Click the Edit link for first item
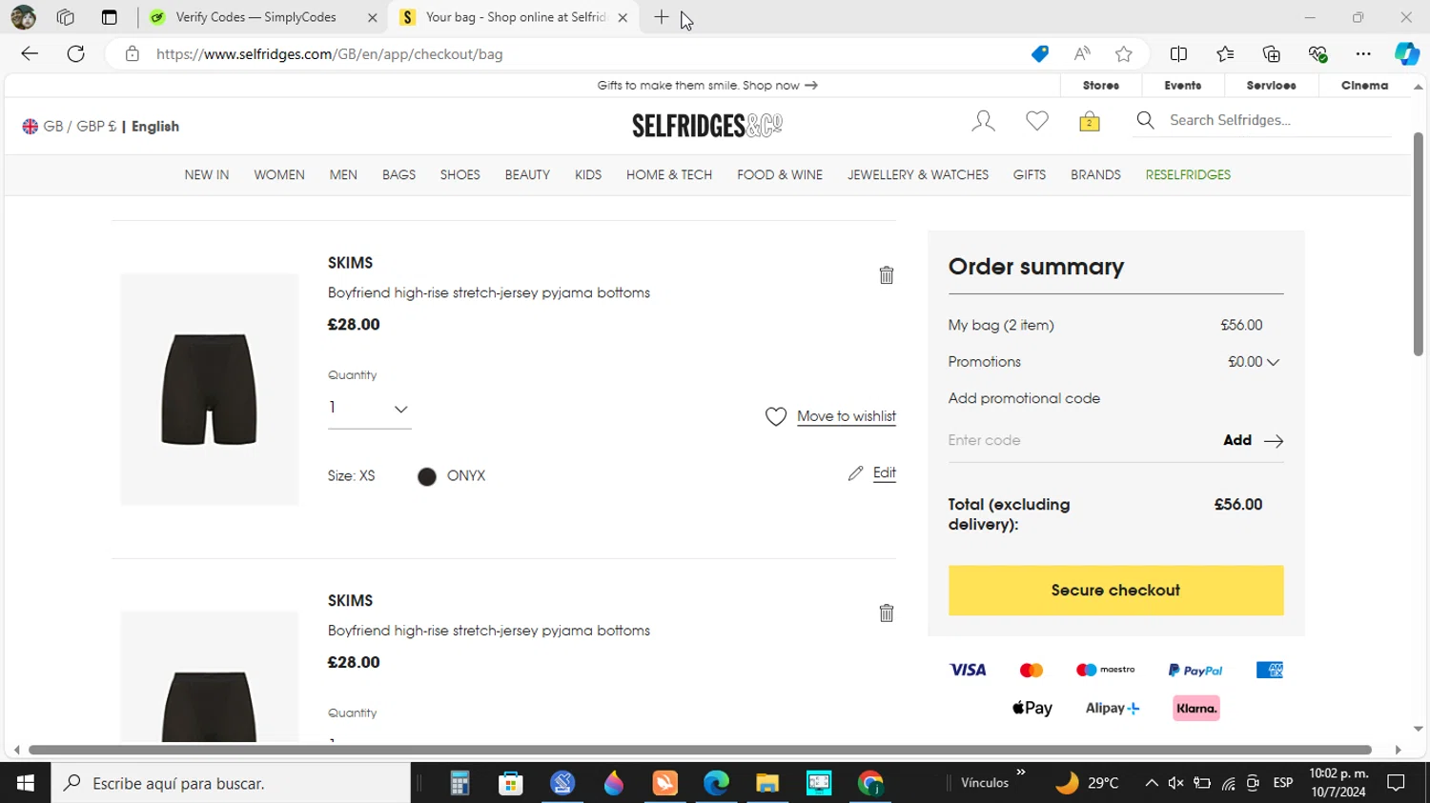Viewport: 1430px width, 803px height. pos(885,473)
